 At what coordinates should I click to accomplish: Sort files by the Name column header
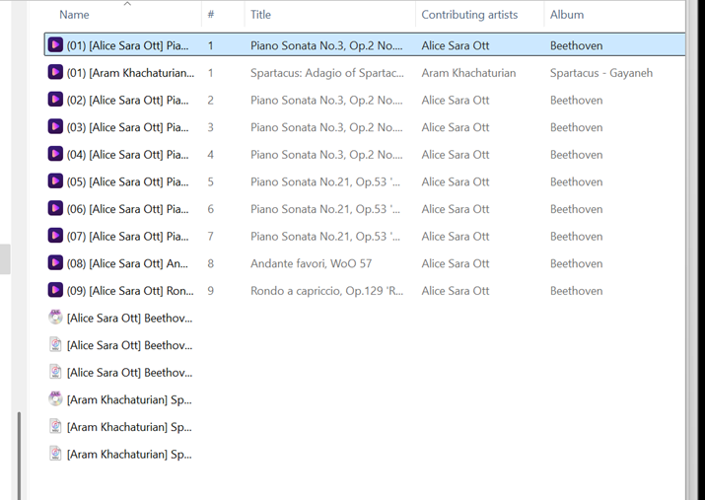coord(74,15)
